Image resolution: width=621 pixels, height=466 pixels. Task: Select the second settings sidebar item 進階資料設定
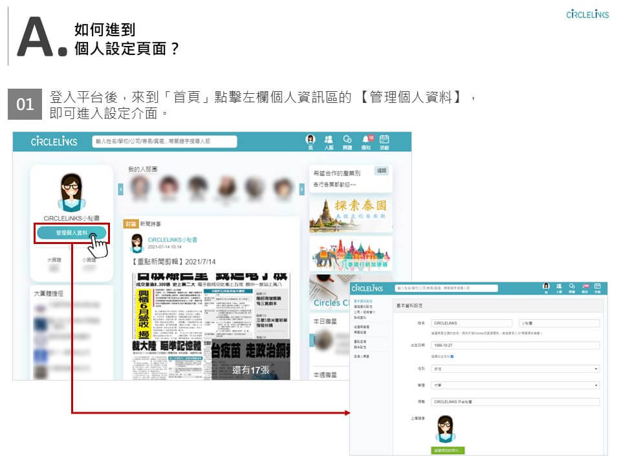(x=363, y=307)
